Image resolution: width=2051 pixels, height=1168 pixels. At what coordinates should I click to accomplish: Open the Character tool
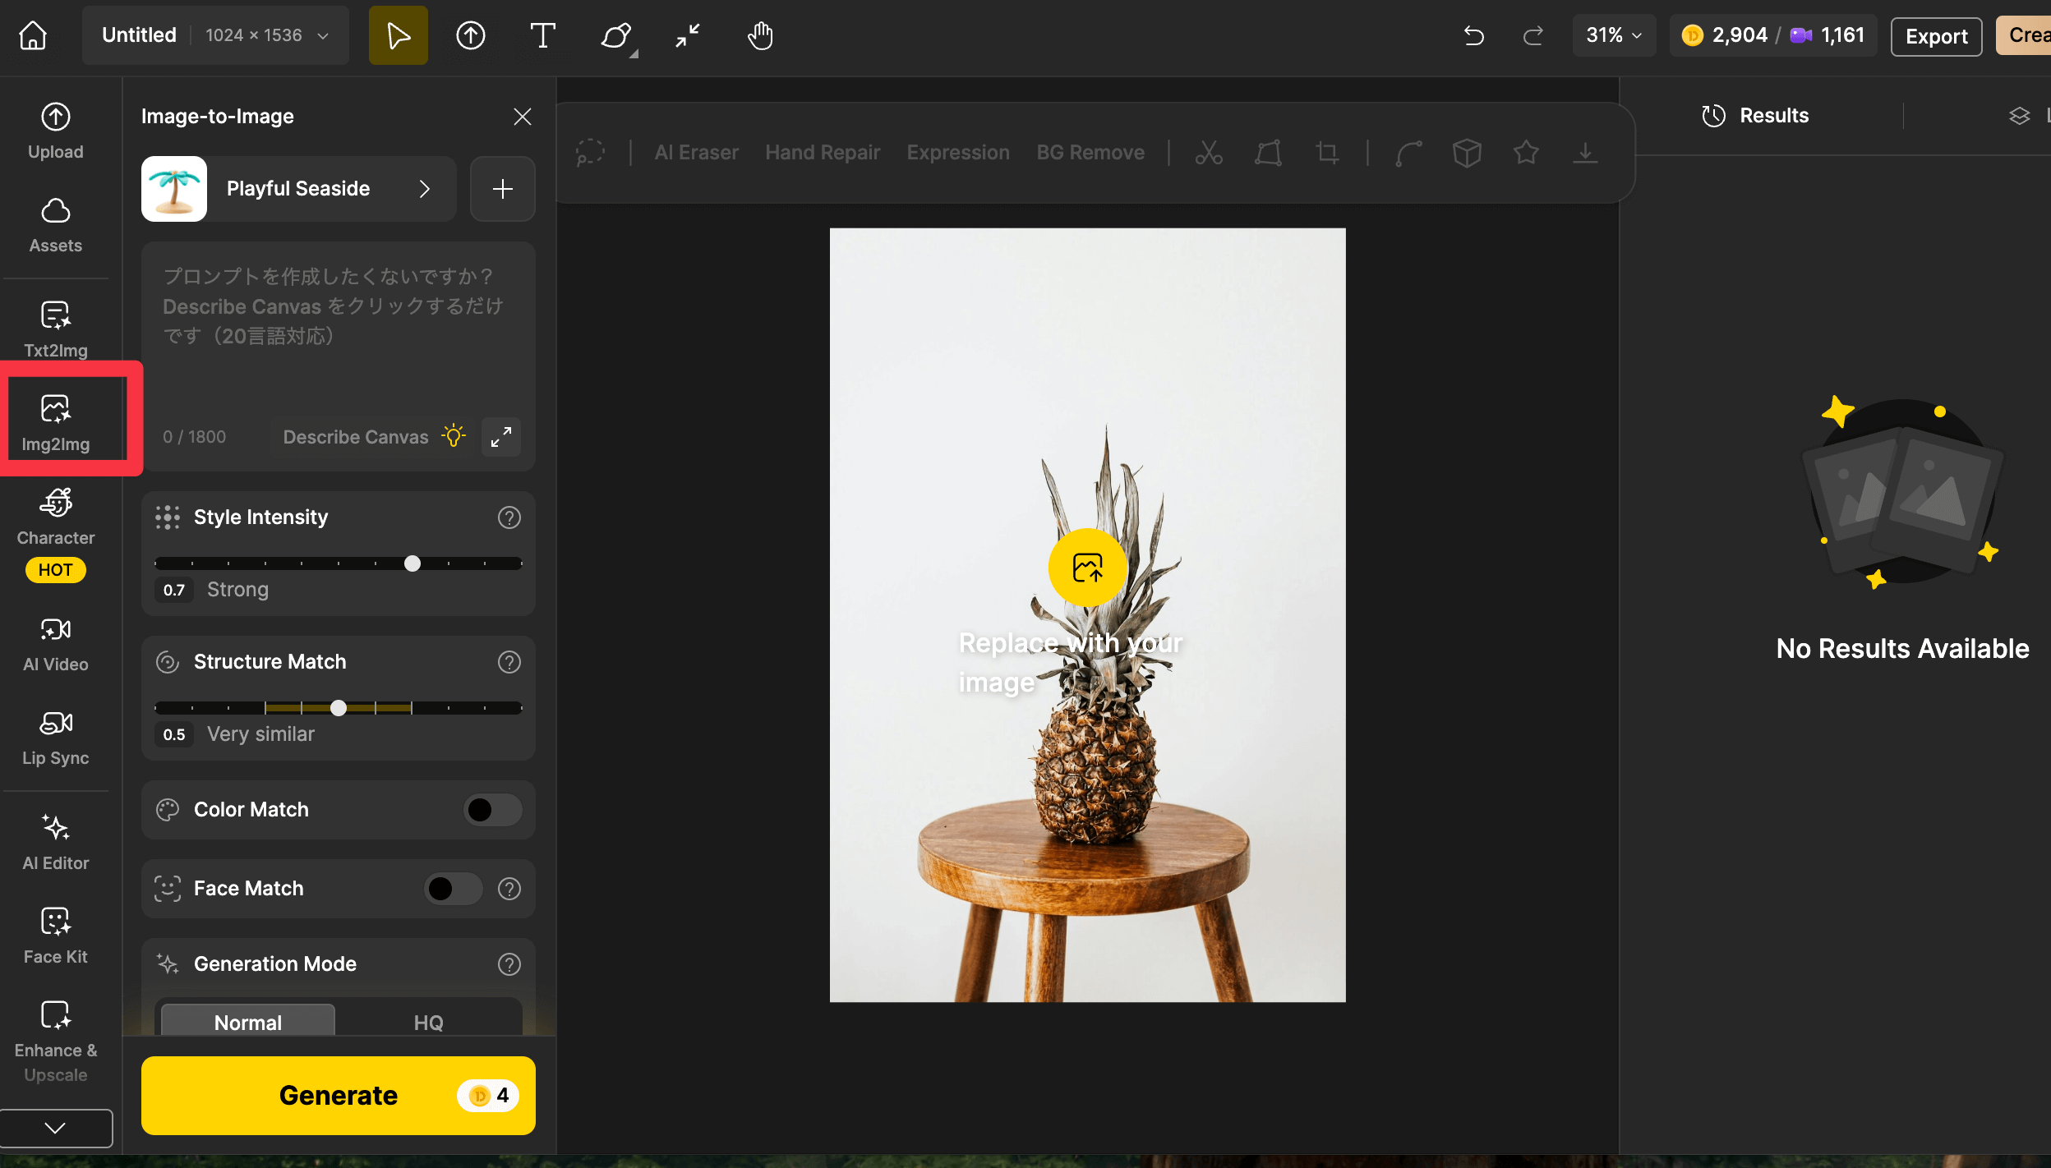tap(56, 517)
